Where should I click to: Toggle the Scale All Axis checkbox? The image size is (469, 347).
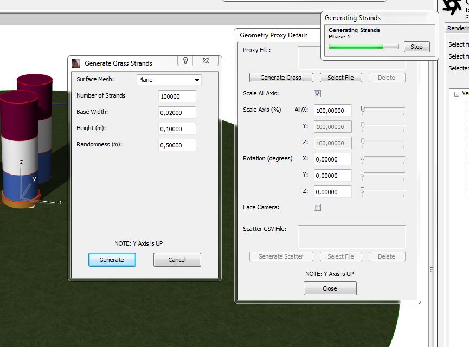[317, 94]
